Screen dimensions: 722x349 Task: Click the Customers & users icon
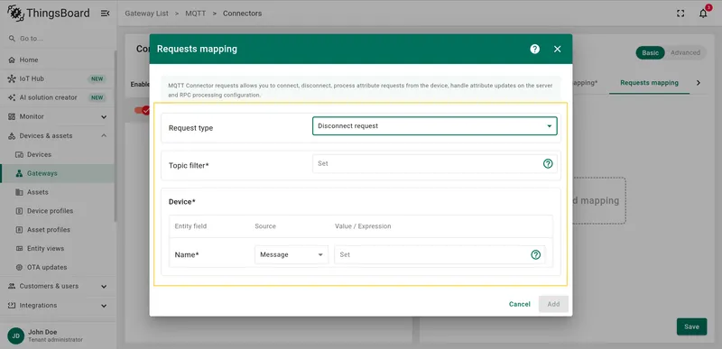12,286
